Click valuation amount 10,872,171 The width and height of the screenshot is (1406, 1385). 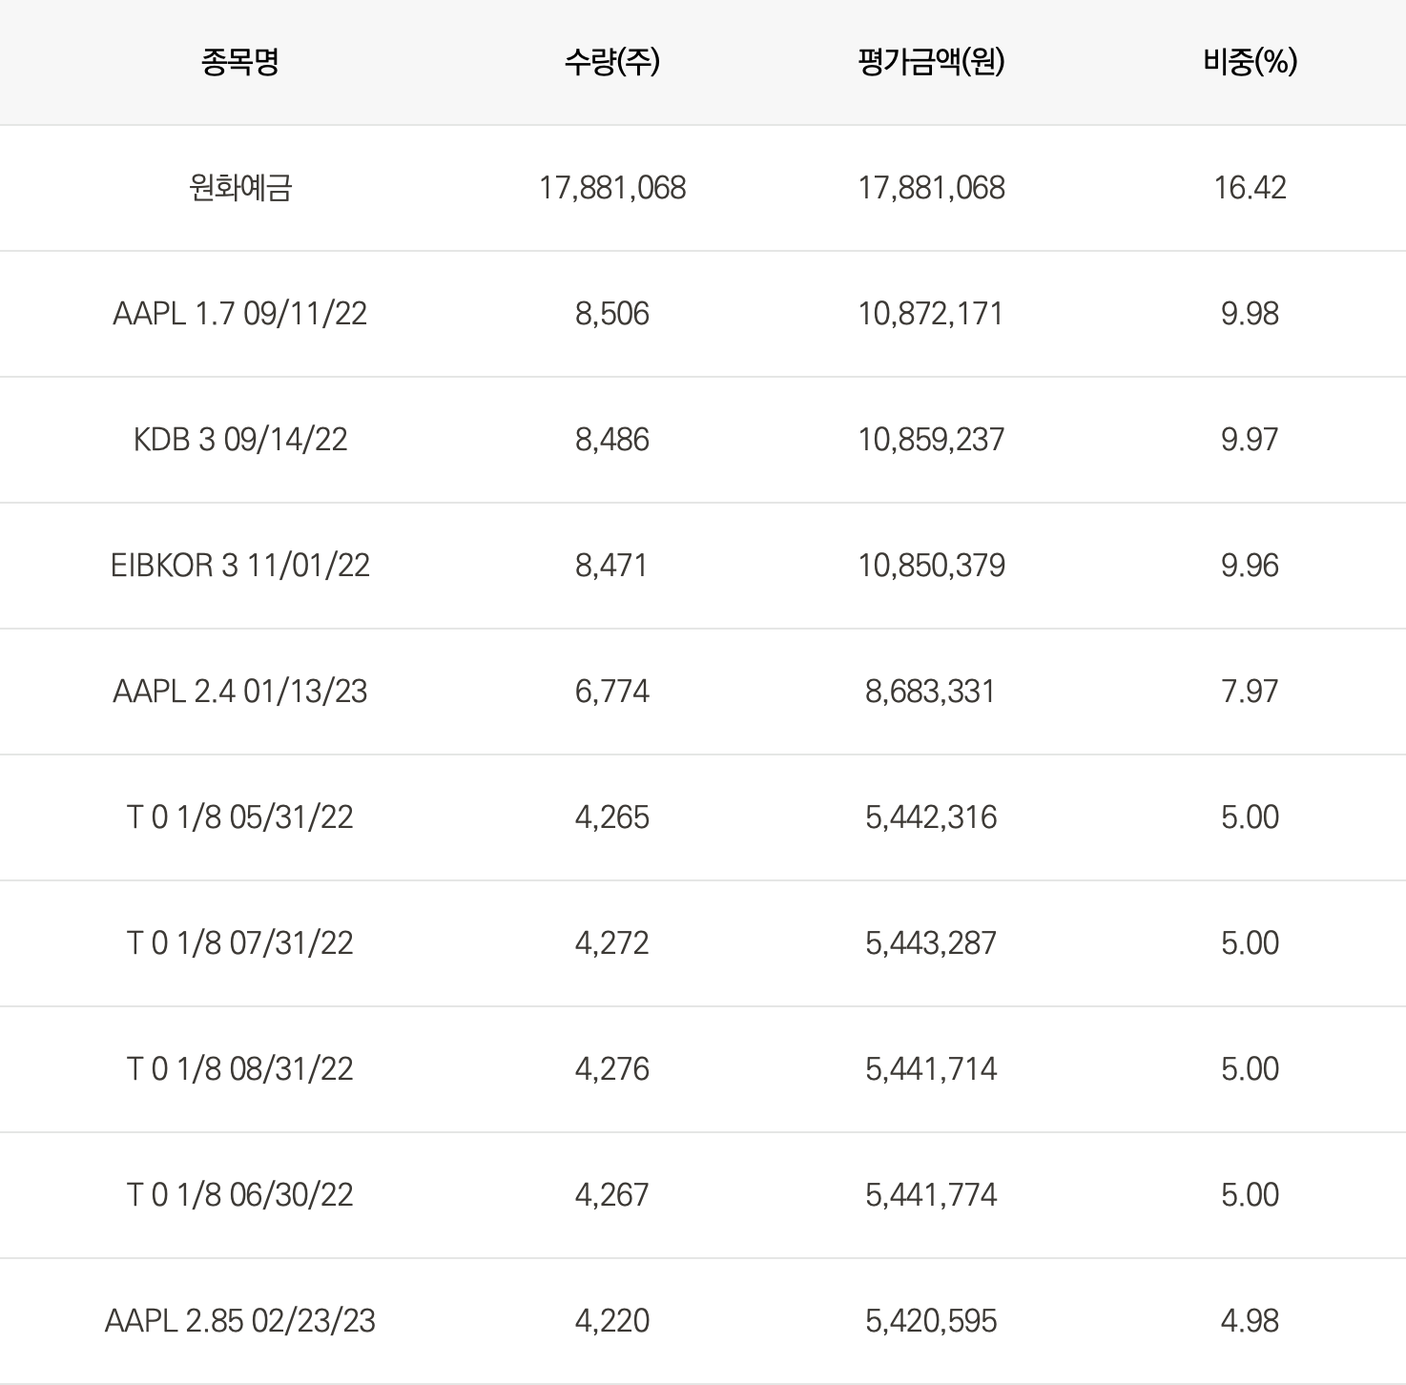(931, 314)
